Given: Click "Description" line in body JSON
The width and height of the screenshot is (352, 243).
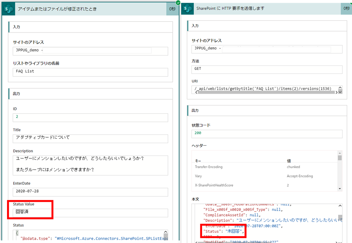Looking at the screenshot, I should click(273, 220).
